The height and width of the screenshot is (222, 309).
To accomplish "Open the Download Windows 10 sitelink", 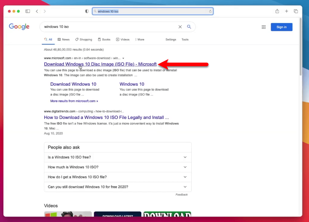I will pyautogui.click(x=73, y=84).
